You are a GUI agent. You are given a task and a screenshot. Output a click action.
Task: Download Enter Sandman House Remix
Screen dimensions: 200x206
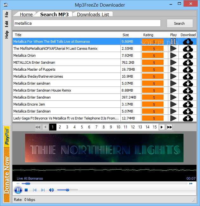pyautogui.click(x=188, y=90)
